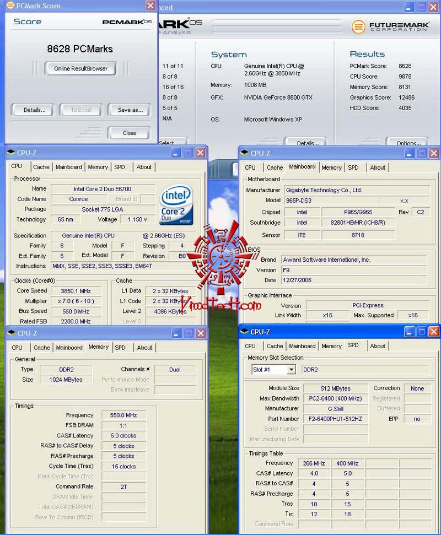Click the DDR2 field beside Slot #1
This screenshot has height=535, width=441.
[x=365, y=370]
